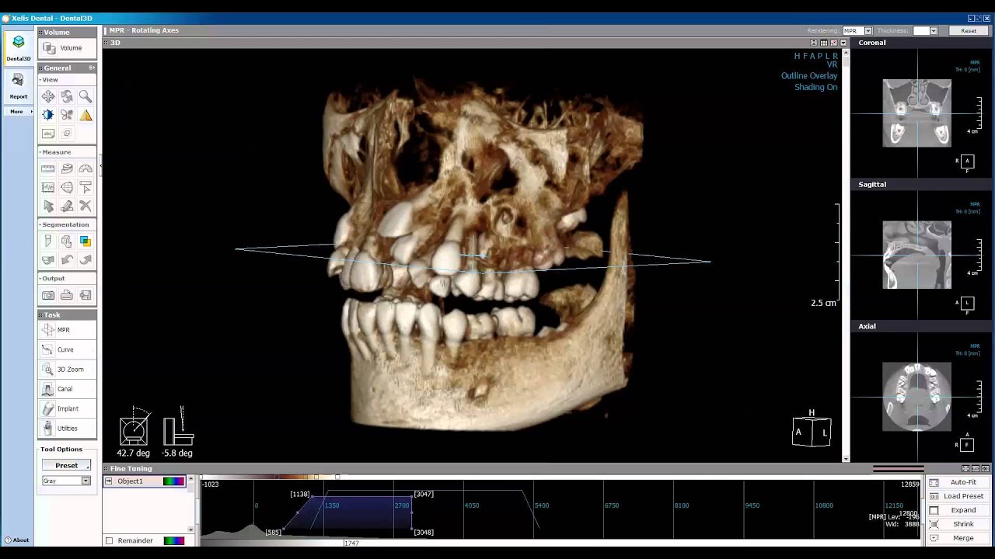
Task: Select the Rotate view tool
Action: [67, 96]
